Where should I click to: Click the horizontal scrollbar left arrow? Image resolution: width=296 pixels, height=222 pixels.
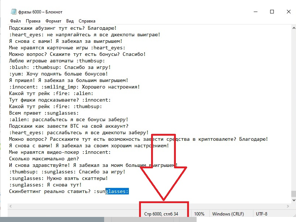tap(11, 206)
